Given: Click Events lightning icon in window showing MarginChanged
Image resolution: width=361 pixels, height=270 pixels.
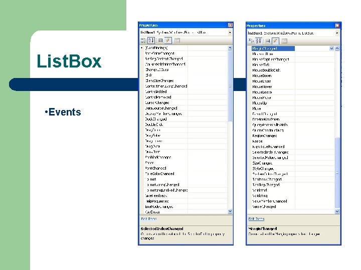Looking at the screenshot, I should click(275, 41).
